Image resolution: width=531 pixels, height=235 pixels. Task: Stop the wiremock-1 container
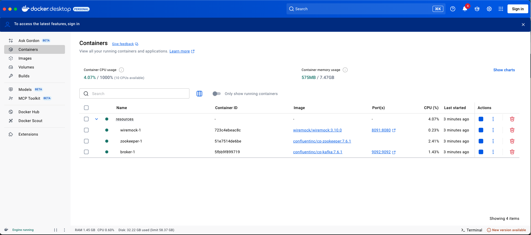pyautogui.click(x=481, y=130)
